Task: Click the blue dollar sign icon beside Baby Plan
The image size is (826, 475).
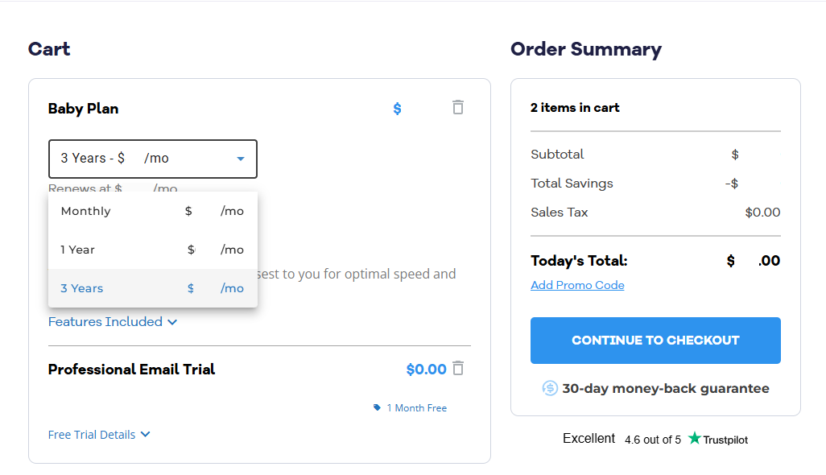Action: [397, 107]
